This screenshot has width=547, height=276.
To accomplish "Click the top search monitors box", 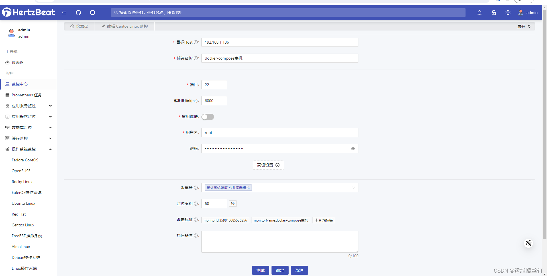I will (288, 13).
